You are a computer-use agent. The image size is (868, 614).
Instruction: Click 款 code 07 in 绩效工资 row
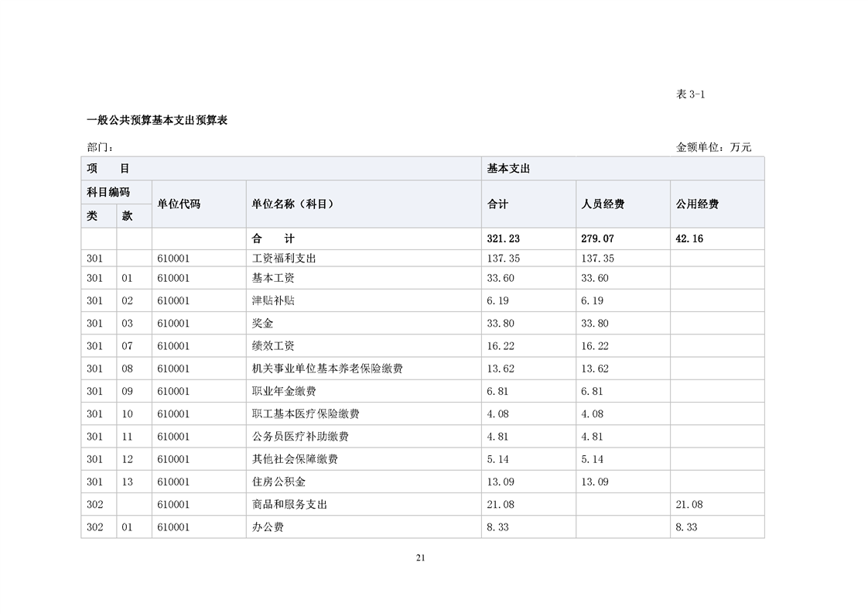click(x=128, y=346)
